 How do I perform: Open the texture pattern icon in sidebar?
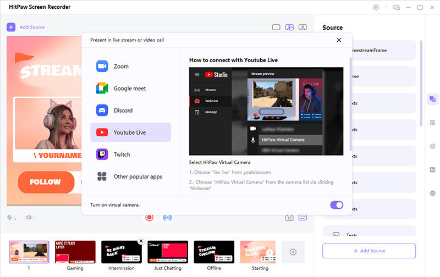tap(432, 146)
